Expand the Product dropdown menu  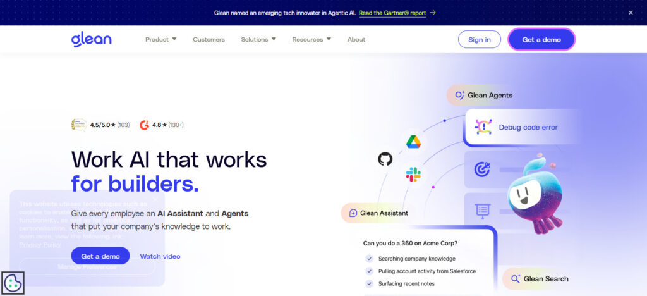(161, 40)
